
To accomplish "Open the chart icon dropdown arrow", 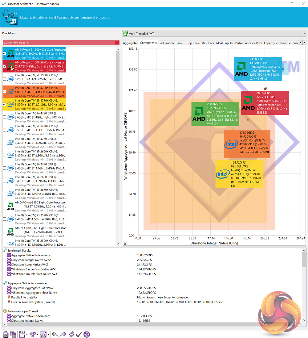I will [x=48, y=335].
